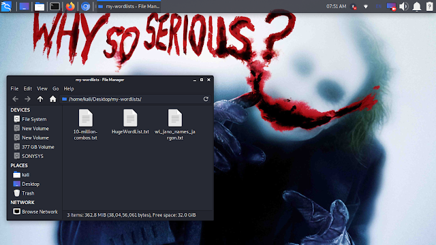This screenshot has width=436, height=245.
Task: Open the volume speaker control
Action: click(404, 6)
